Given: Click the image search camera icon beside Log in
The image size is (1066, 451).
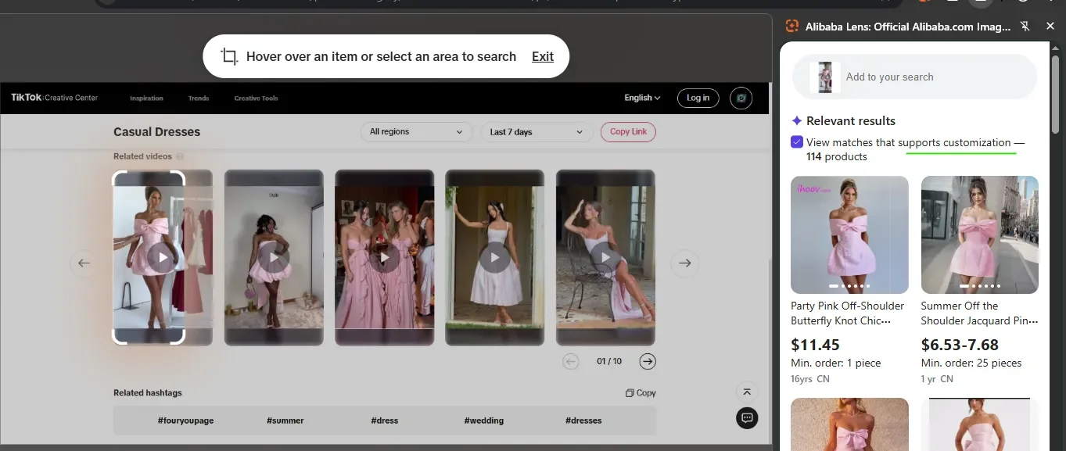Looking at the screenshot, I should coord(741,98).
